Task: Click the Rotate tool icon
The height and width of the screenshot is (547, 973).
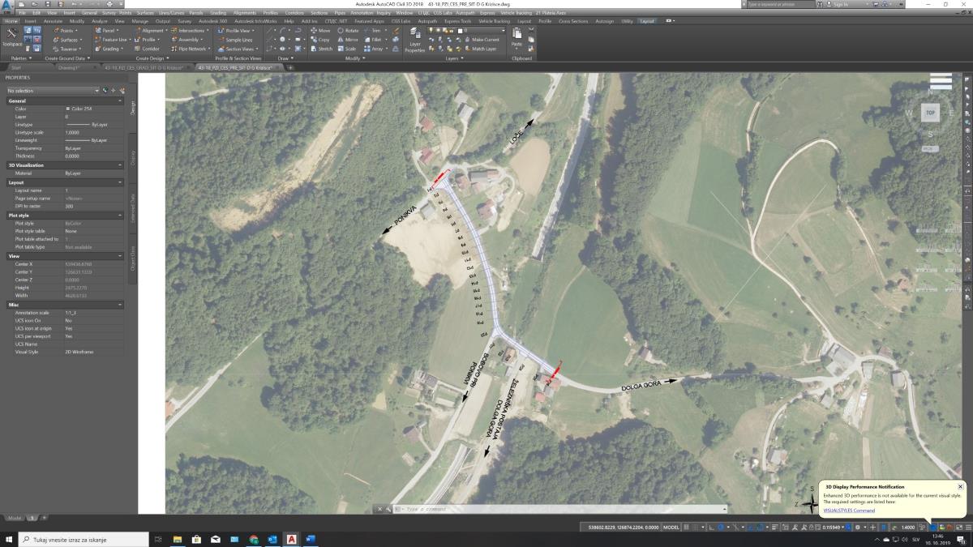Action: 347,30
